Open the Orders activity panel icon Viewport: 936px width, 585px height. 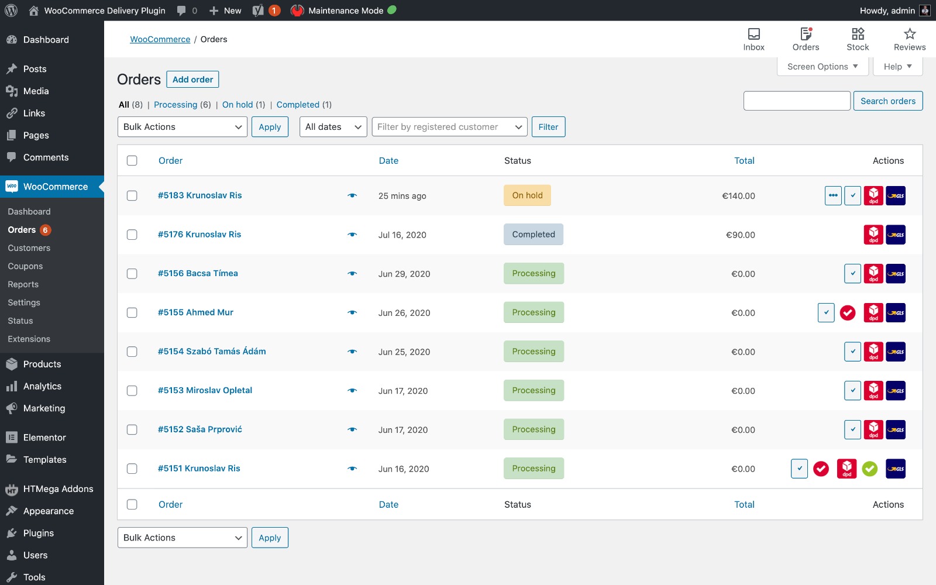click(806, 39)
